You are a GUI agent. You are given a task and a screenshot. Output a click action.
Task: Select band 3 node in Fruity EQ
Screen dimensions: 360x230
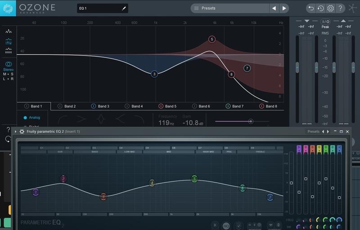pos(103,196)
